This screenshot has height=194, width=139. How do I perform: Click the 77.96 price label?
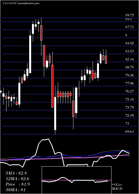click(130, 83)
